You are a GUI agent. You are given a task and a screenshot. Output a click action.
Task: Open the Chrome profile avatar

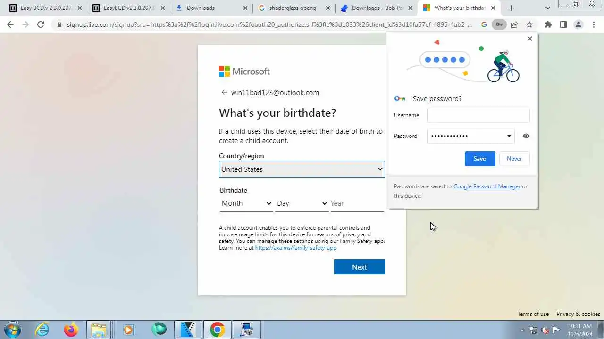coord(578,24)
